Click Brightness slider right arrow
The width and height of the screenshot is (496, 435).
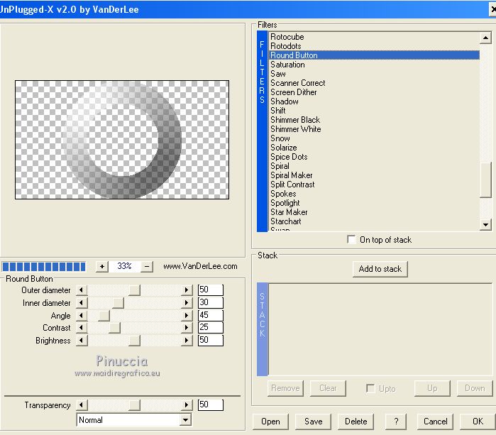click(x=187, y=341)
